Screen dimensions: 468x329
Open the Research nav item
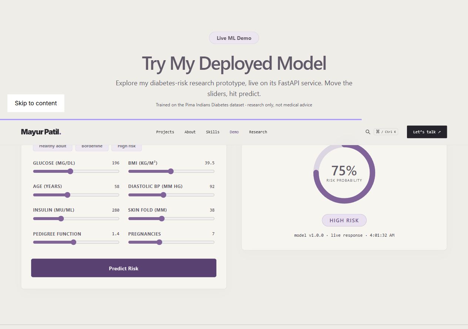258,132
